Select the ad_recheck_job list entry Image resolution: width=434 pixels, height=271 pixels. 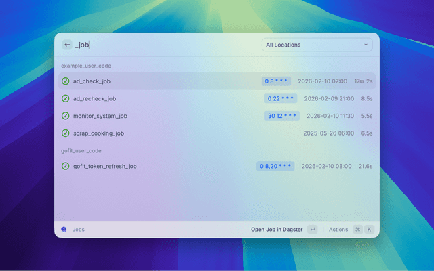coord(170,98)
